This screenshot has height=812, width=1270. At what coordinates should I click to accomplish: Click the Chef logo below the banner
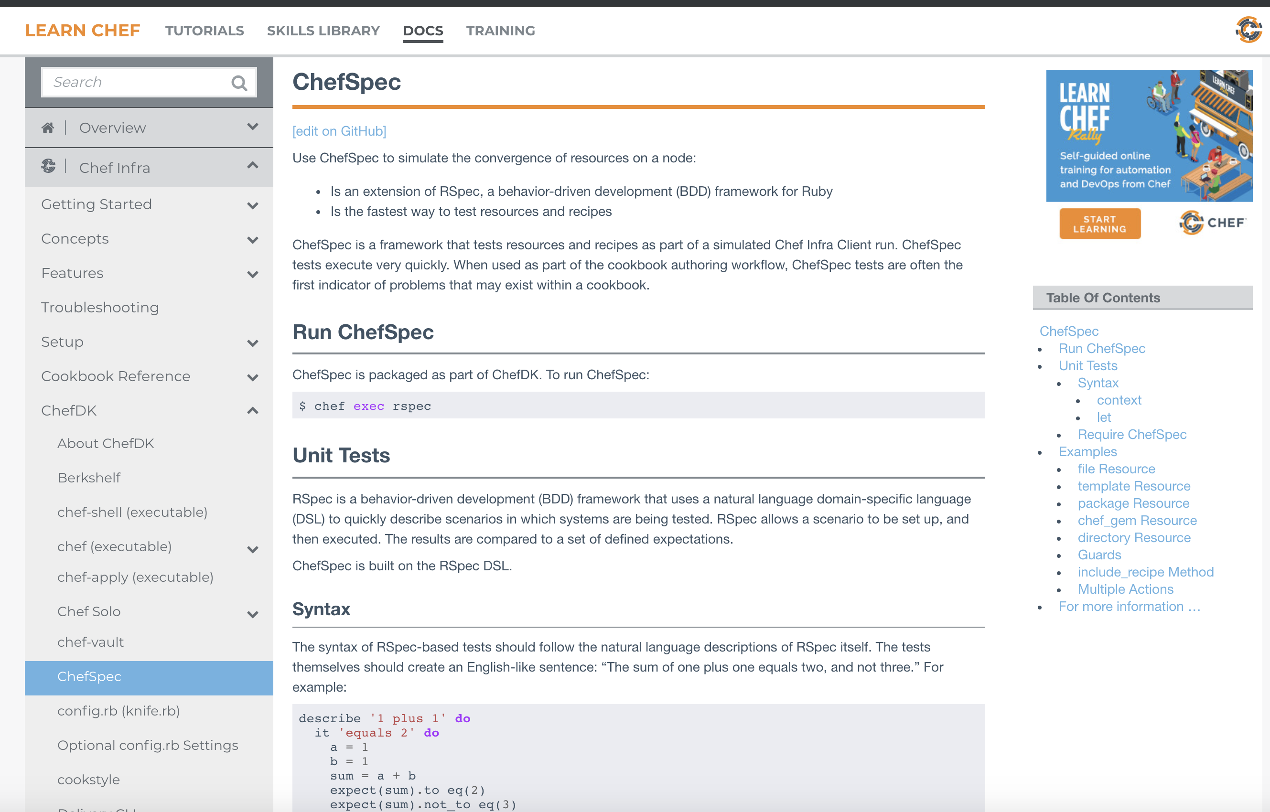tap(1212, 223)
